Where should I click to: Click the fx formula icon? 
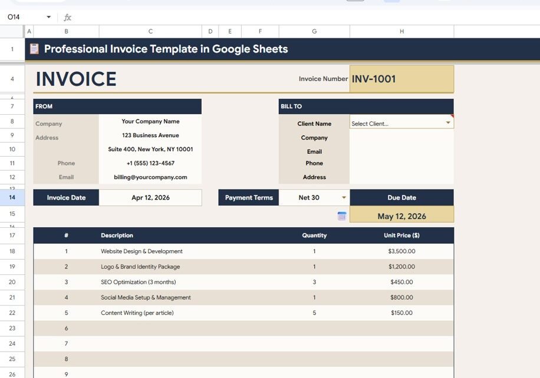coord(67,18)
